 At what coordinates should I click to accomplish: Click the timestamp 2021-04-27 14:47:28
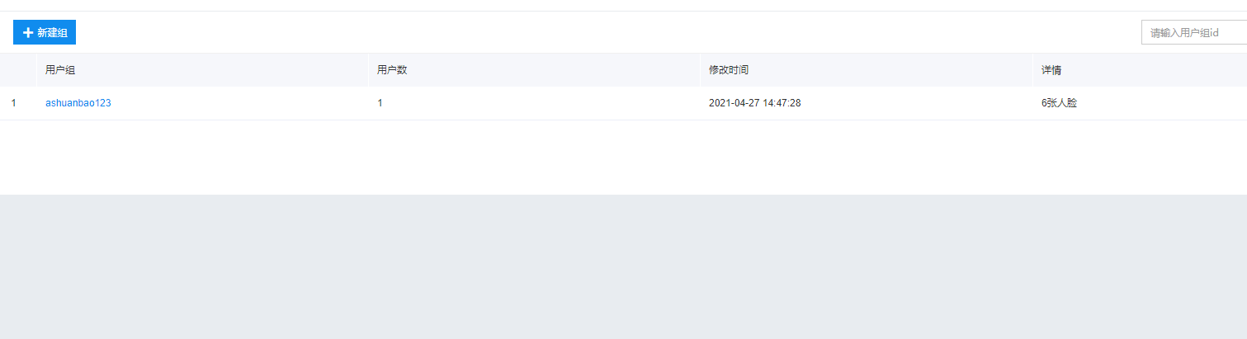(x=755, y=103)
